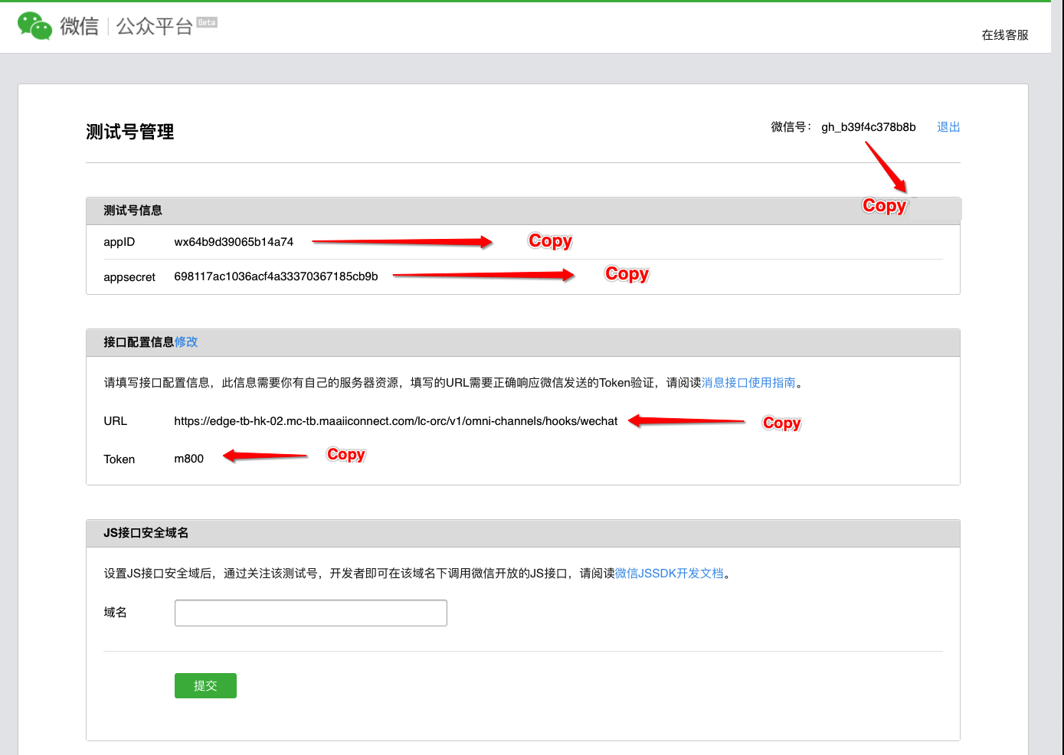Click the WeChat green logo icon

pyautogui.click(x=34, y=26)
